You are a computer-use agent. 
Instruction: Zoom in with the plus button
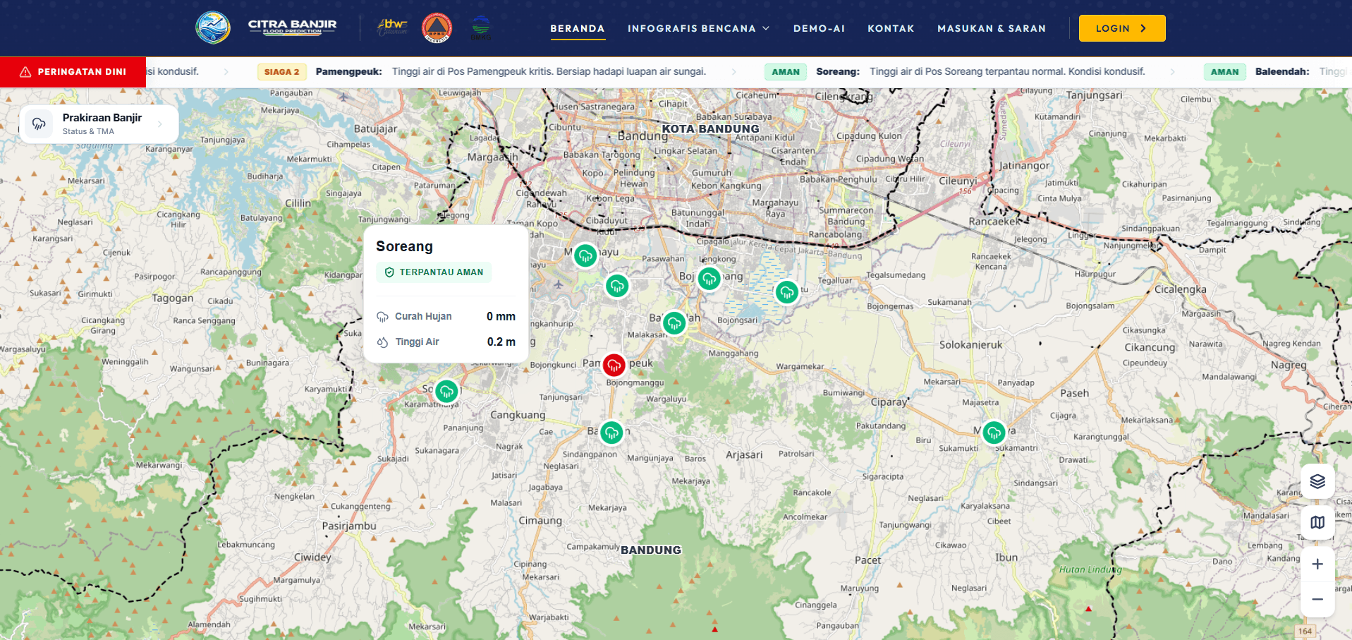[1317, 564]
